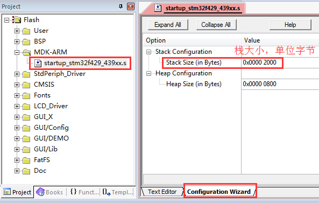Collapse the Heap Configuration section

pyautogui.click(x=148, y=74)
